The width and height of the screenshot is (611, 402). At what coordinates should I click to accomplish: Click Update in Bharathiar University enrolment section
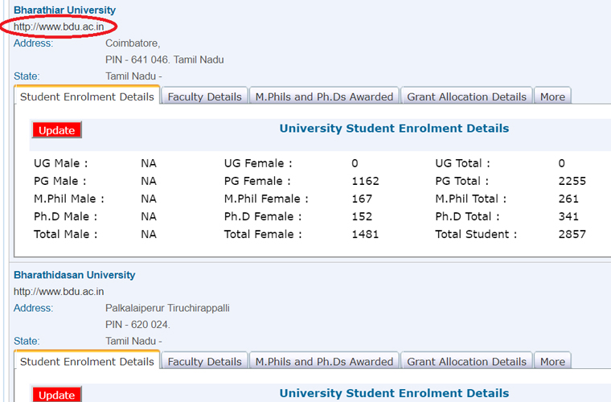point(57,130)
